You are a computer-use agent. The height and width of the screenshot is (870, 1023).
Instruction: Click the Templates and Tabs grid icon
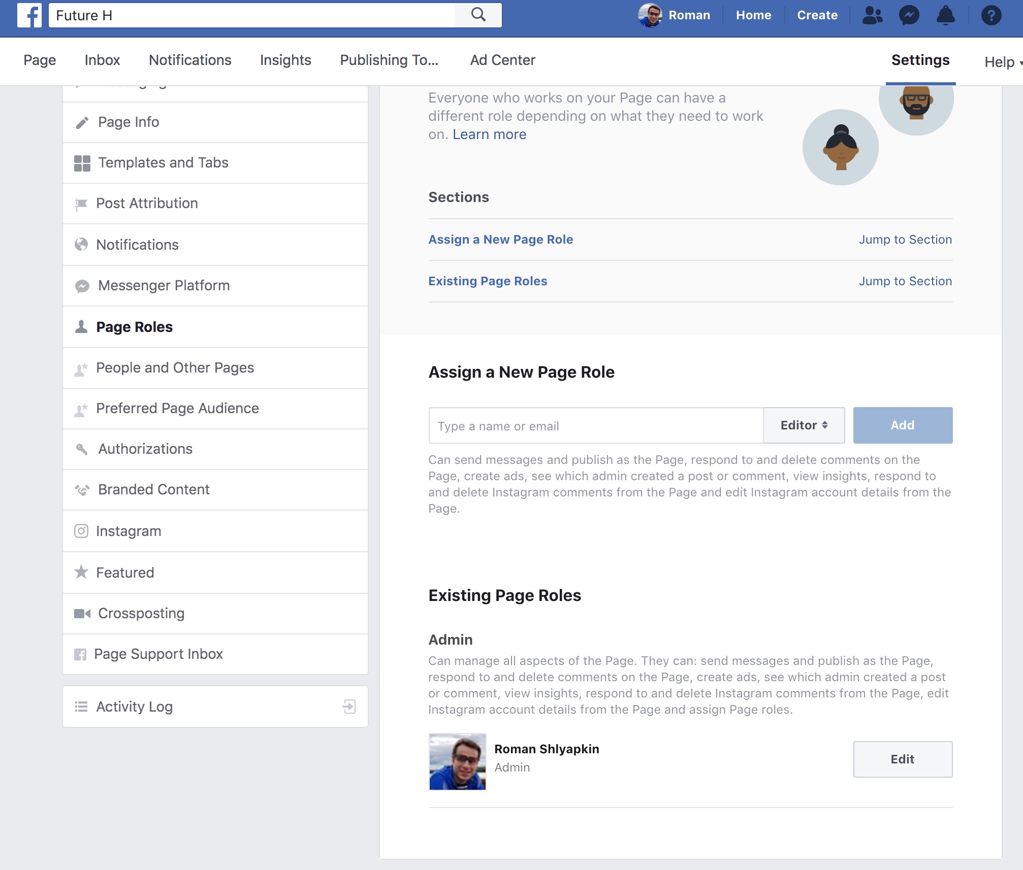[x=82, y=163]
